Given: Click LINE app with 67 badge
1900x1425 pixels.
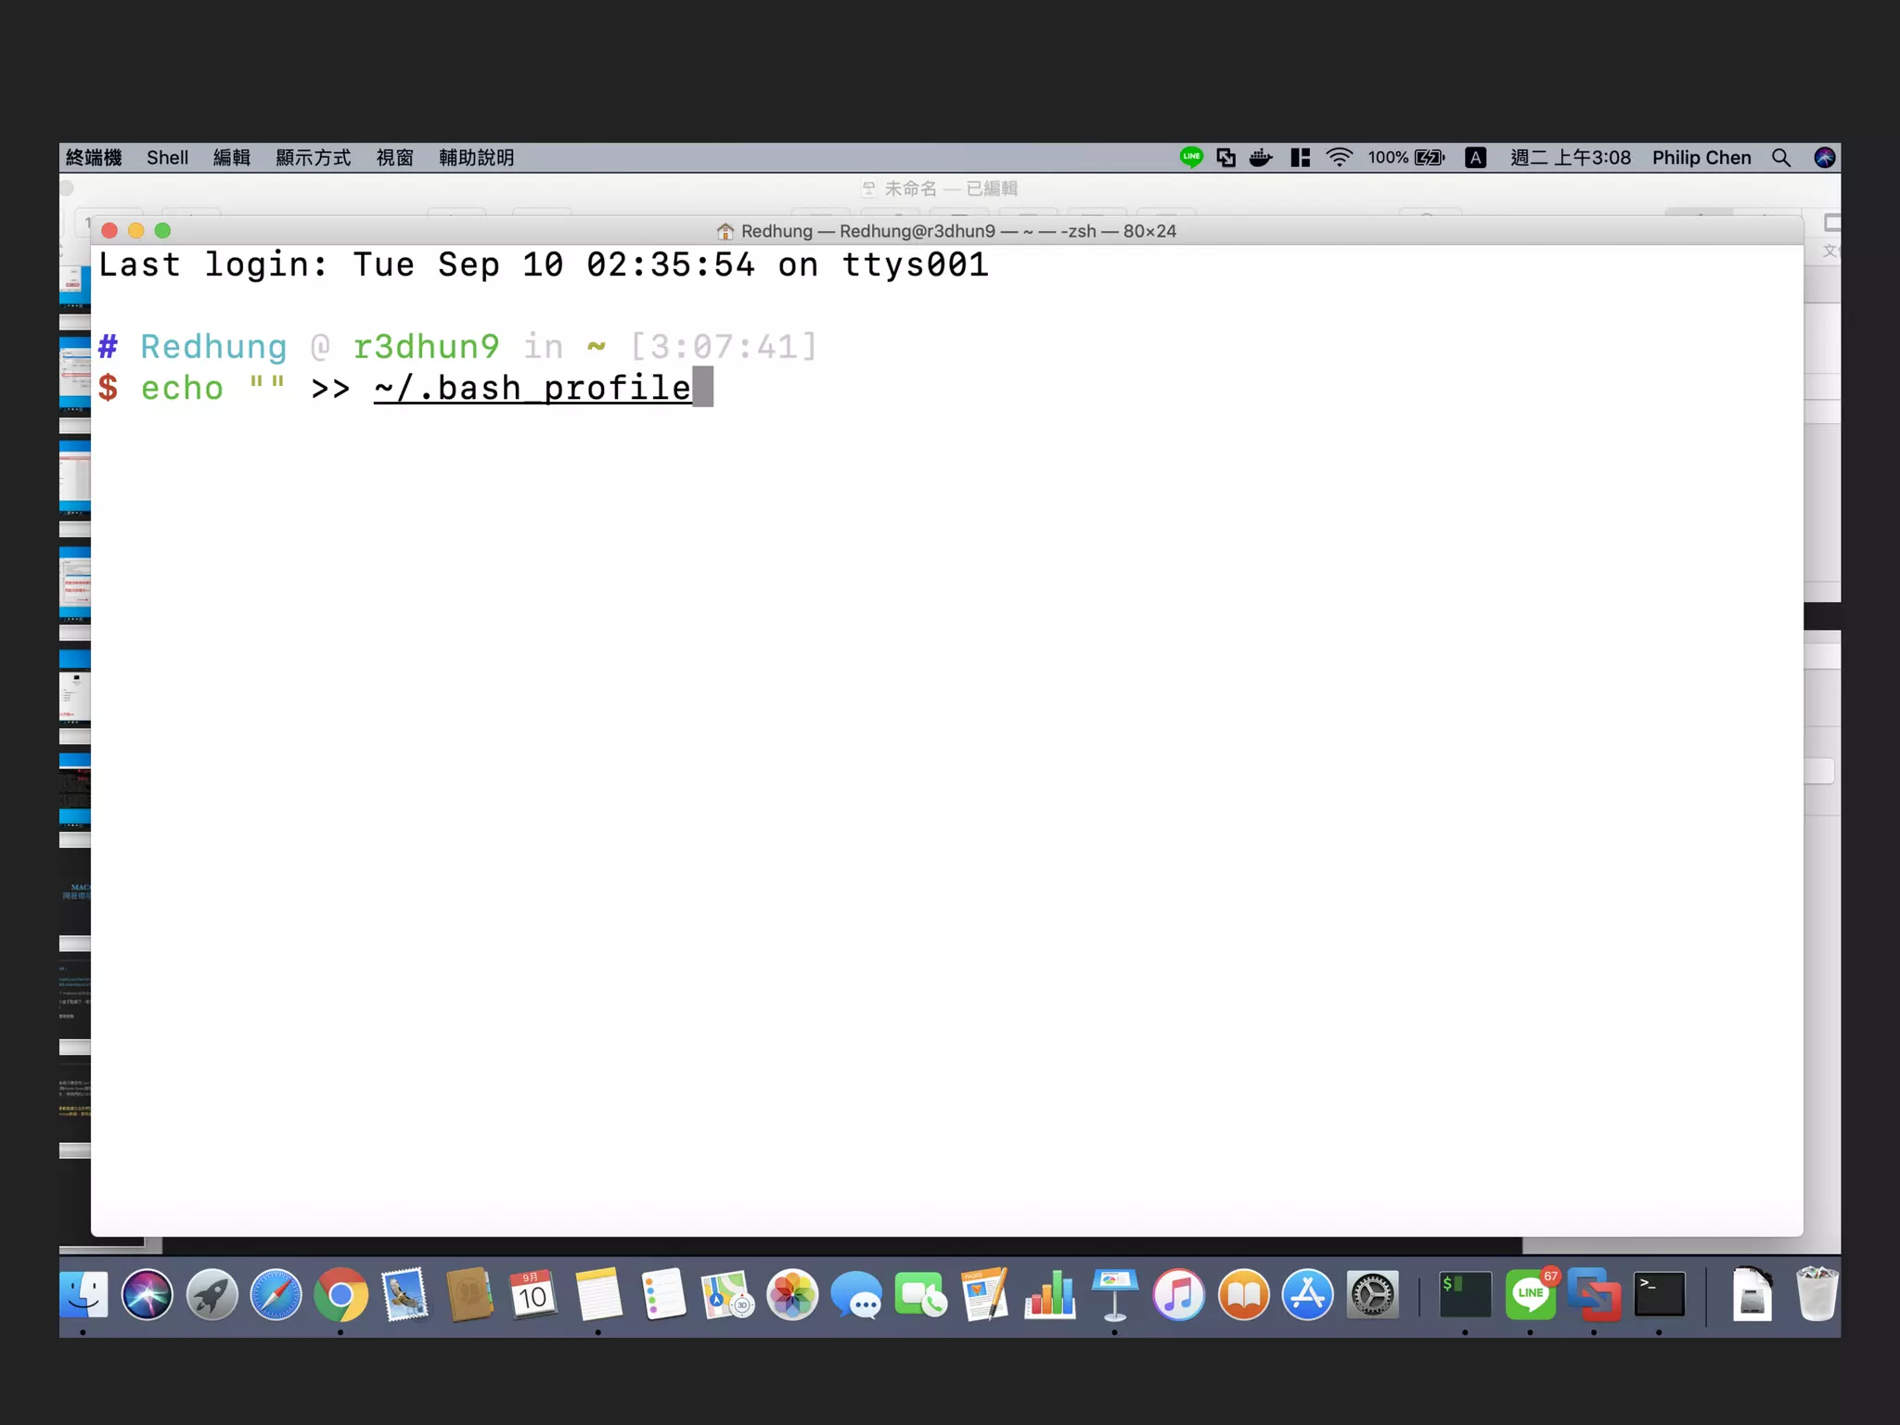Looking at the screenshot, I should coord(1530,1295).
